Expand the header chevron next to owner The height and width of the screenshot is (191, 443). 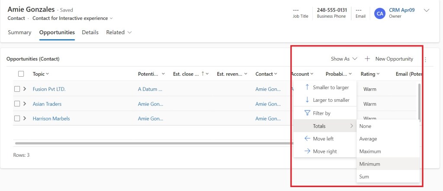pyautogui.click(x=427, y=11)
